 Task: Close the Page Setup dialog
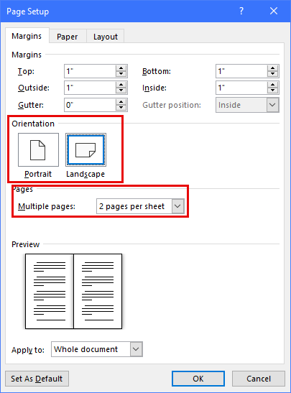pos(274,11)
